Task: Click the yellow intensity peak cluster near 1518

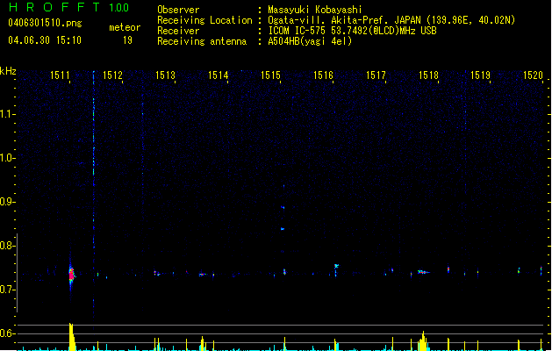Action: (x=423, y=340)
